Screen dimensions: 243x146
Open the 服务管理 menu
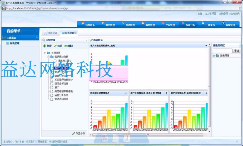[x=150, y=25]
